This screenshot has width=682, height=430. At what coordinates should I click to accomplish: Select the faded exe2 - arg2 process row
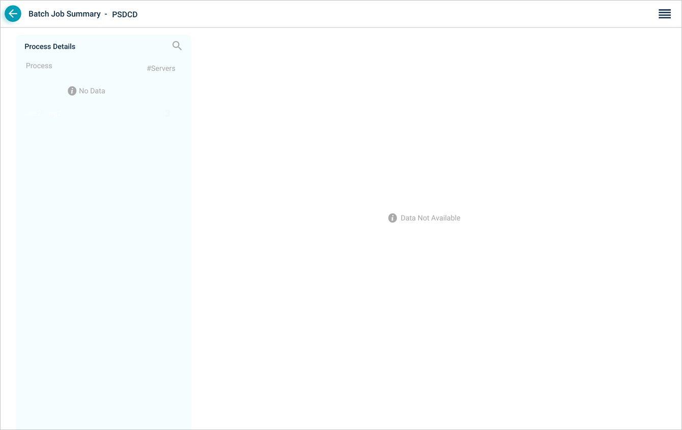click(x=43, y=114)
